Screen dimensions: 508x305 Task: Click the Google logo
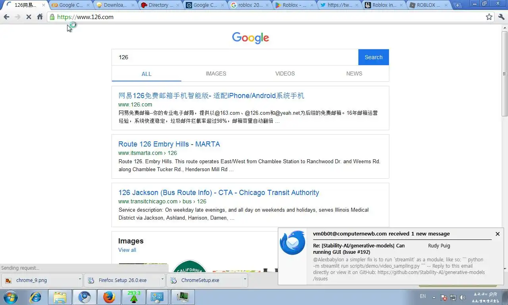pos(250,38)
